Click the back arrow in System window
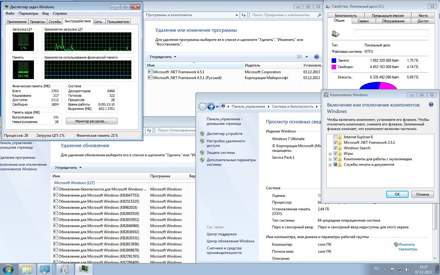440x275 pixels. click(202, 106)
